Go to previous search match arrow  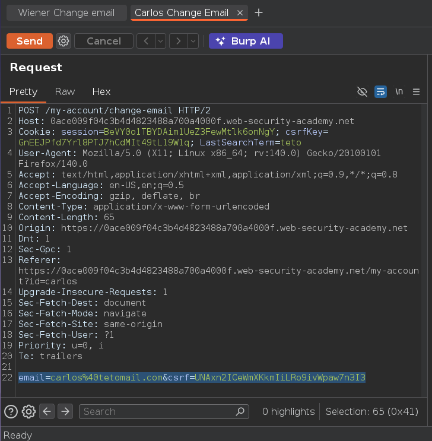pyautogui.click(x=47, y=411)
